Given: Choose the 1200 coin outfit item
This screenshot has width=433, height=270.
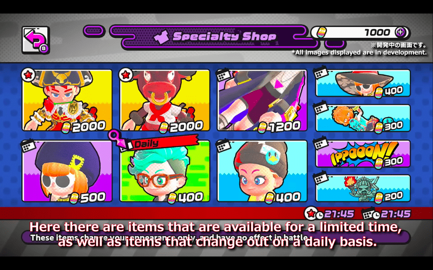Looking at the screenshot, I should click(262, 100).
